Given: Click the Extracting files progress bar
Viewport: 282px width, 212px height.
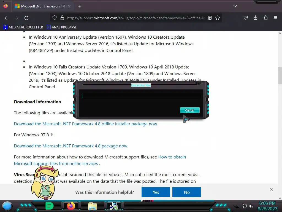Looking at the screenshot, I should [x=141, y=96].
